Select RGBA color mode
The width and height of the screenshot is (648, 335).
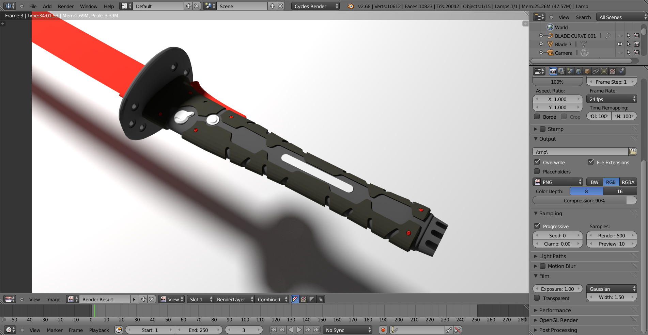point(628,182)
